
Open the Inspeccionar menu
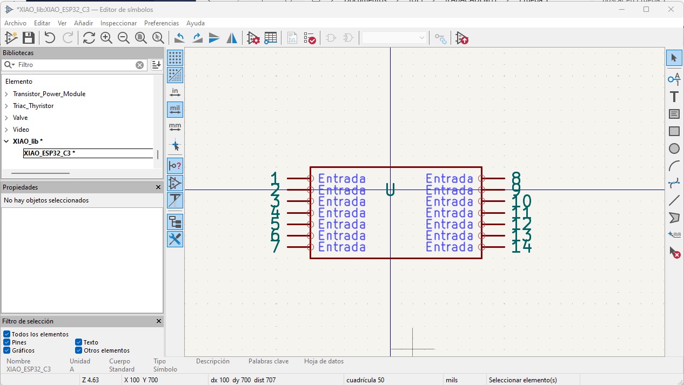[x=118, y=23]
